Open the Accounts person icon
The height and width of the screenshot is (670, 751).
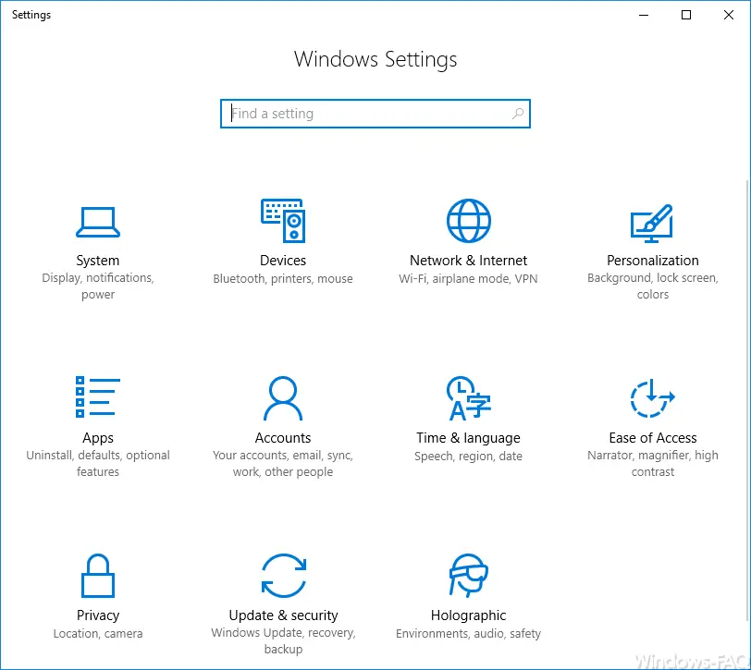click(283, 398)
